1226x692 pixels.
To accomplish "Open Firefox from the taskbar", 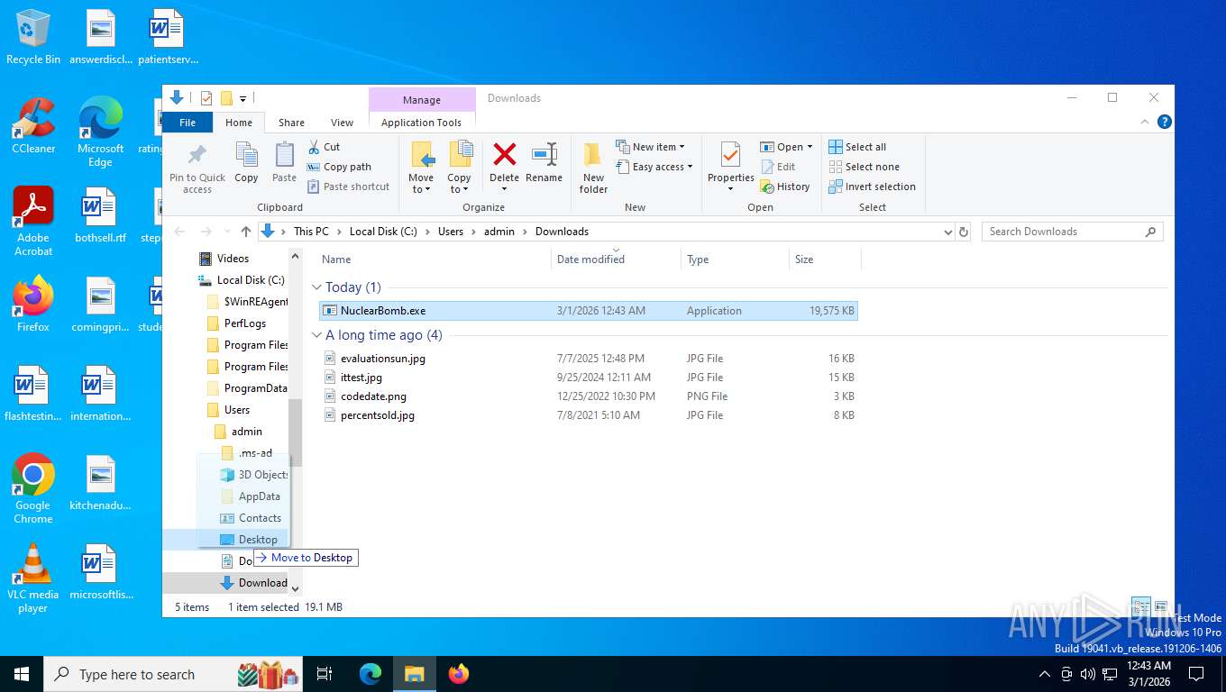I will click(459, 673).
